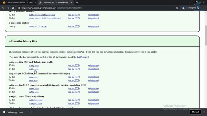Download 64-bit pscp.exe
This screenshot has height=116, width=207.
click(33, 80)
